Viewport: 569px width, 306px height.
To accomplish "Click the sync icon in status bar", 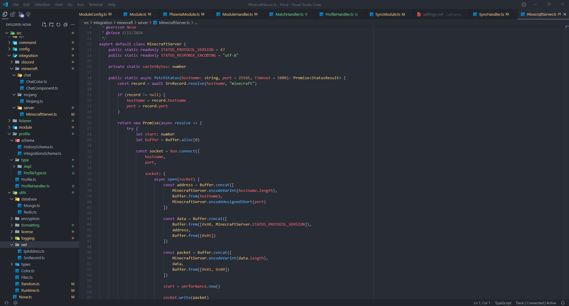I will [7, 303].
